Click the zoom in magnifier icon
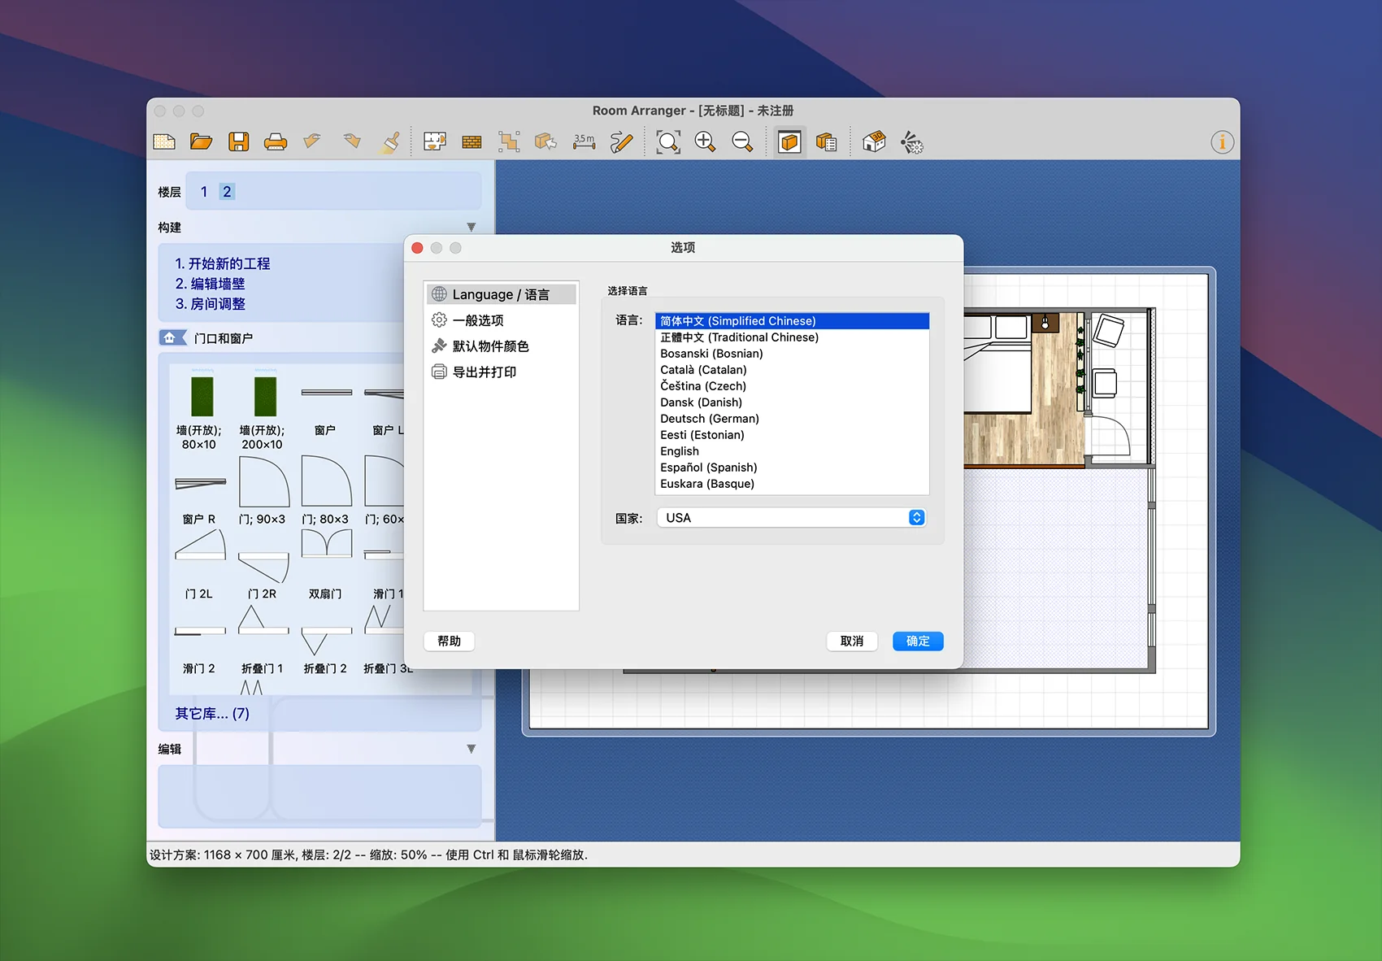 (705, 142)
